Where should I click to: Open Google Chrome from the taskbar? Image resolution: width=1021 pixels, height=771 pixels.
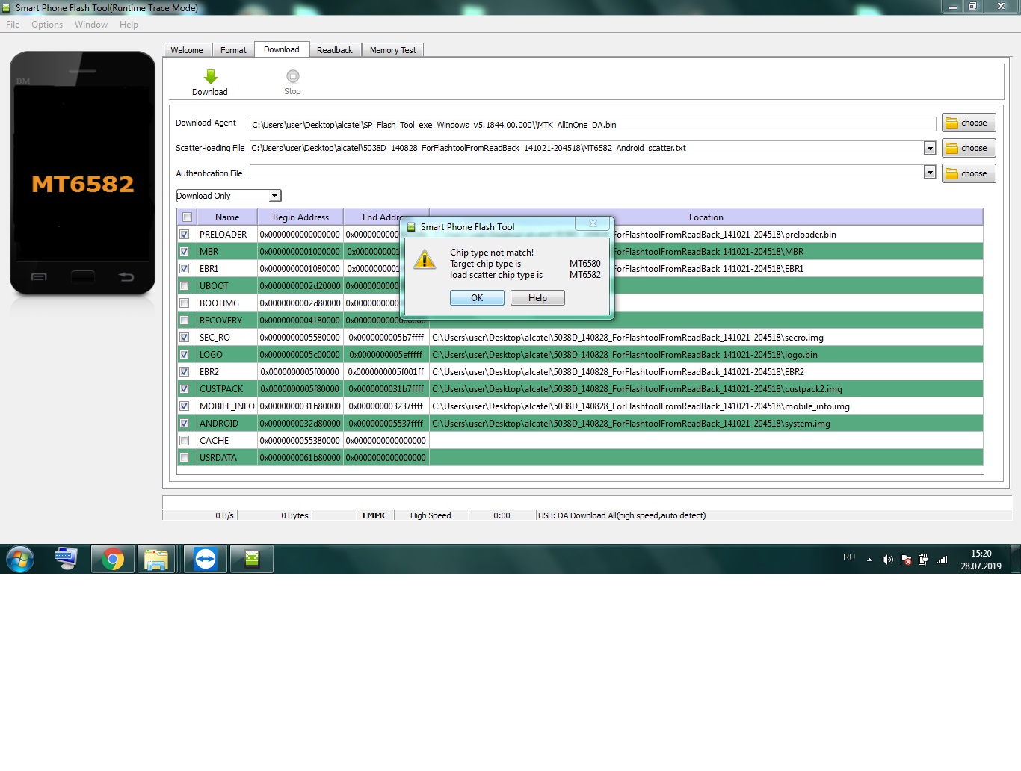point(113,559)
